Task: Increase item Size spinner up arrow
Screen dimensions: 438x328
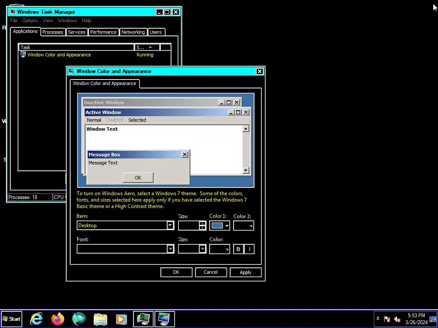Action: (x=202, y=223)
